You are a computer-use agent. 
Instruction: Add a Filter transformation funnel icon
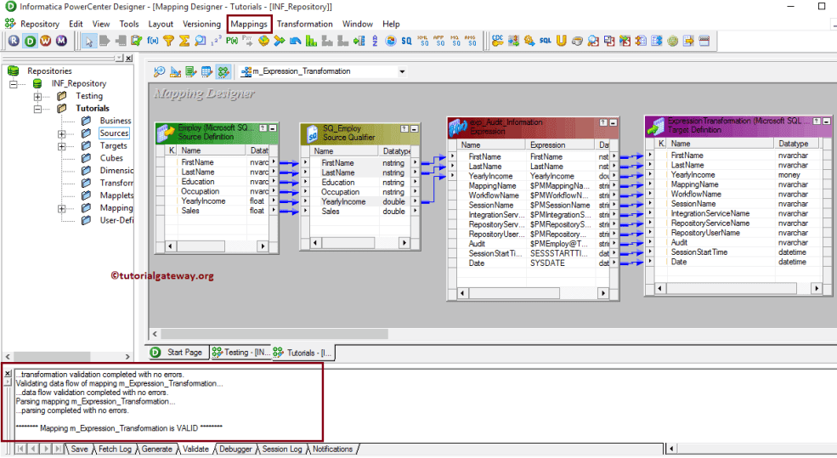click(169, 41)
